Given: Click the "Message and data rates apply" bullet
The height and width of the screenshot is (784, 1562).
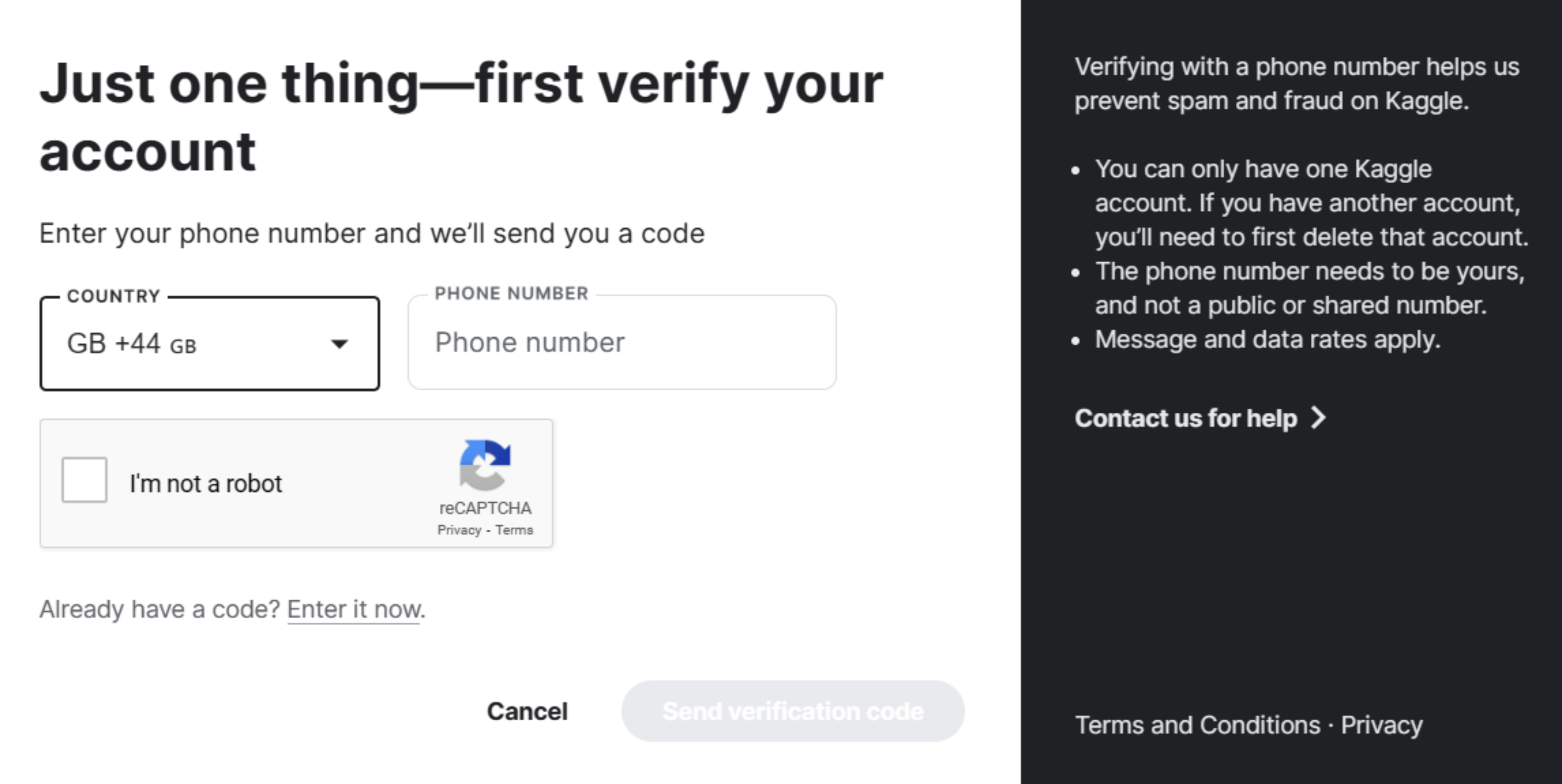Looking at the screenshot, I should [1267, 339].
